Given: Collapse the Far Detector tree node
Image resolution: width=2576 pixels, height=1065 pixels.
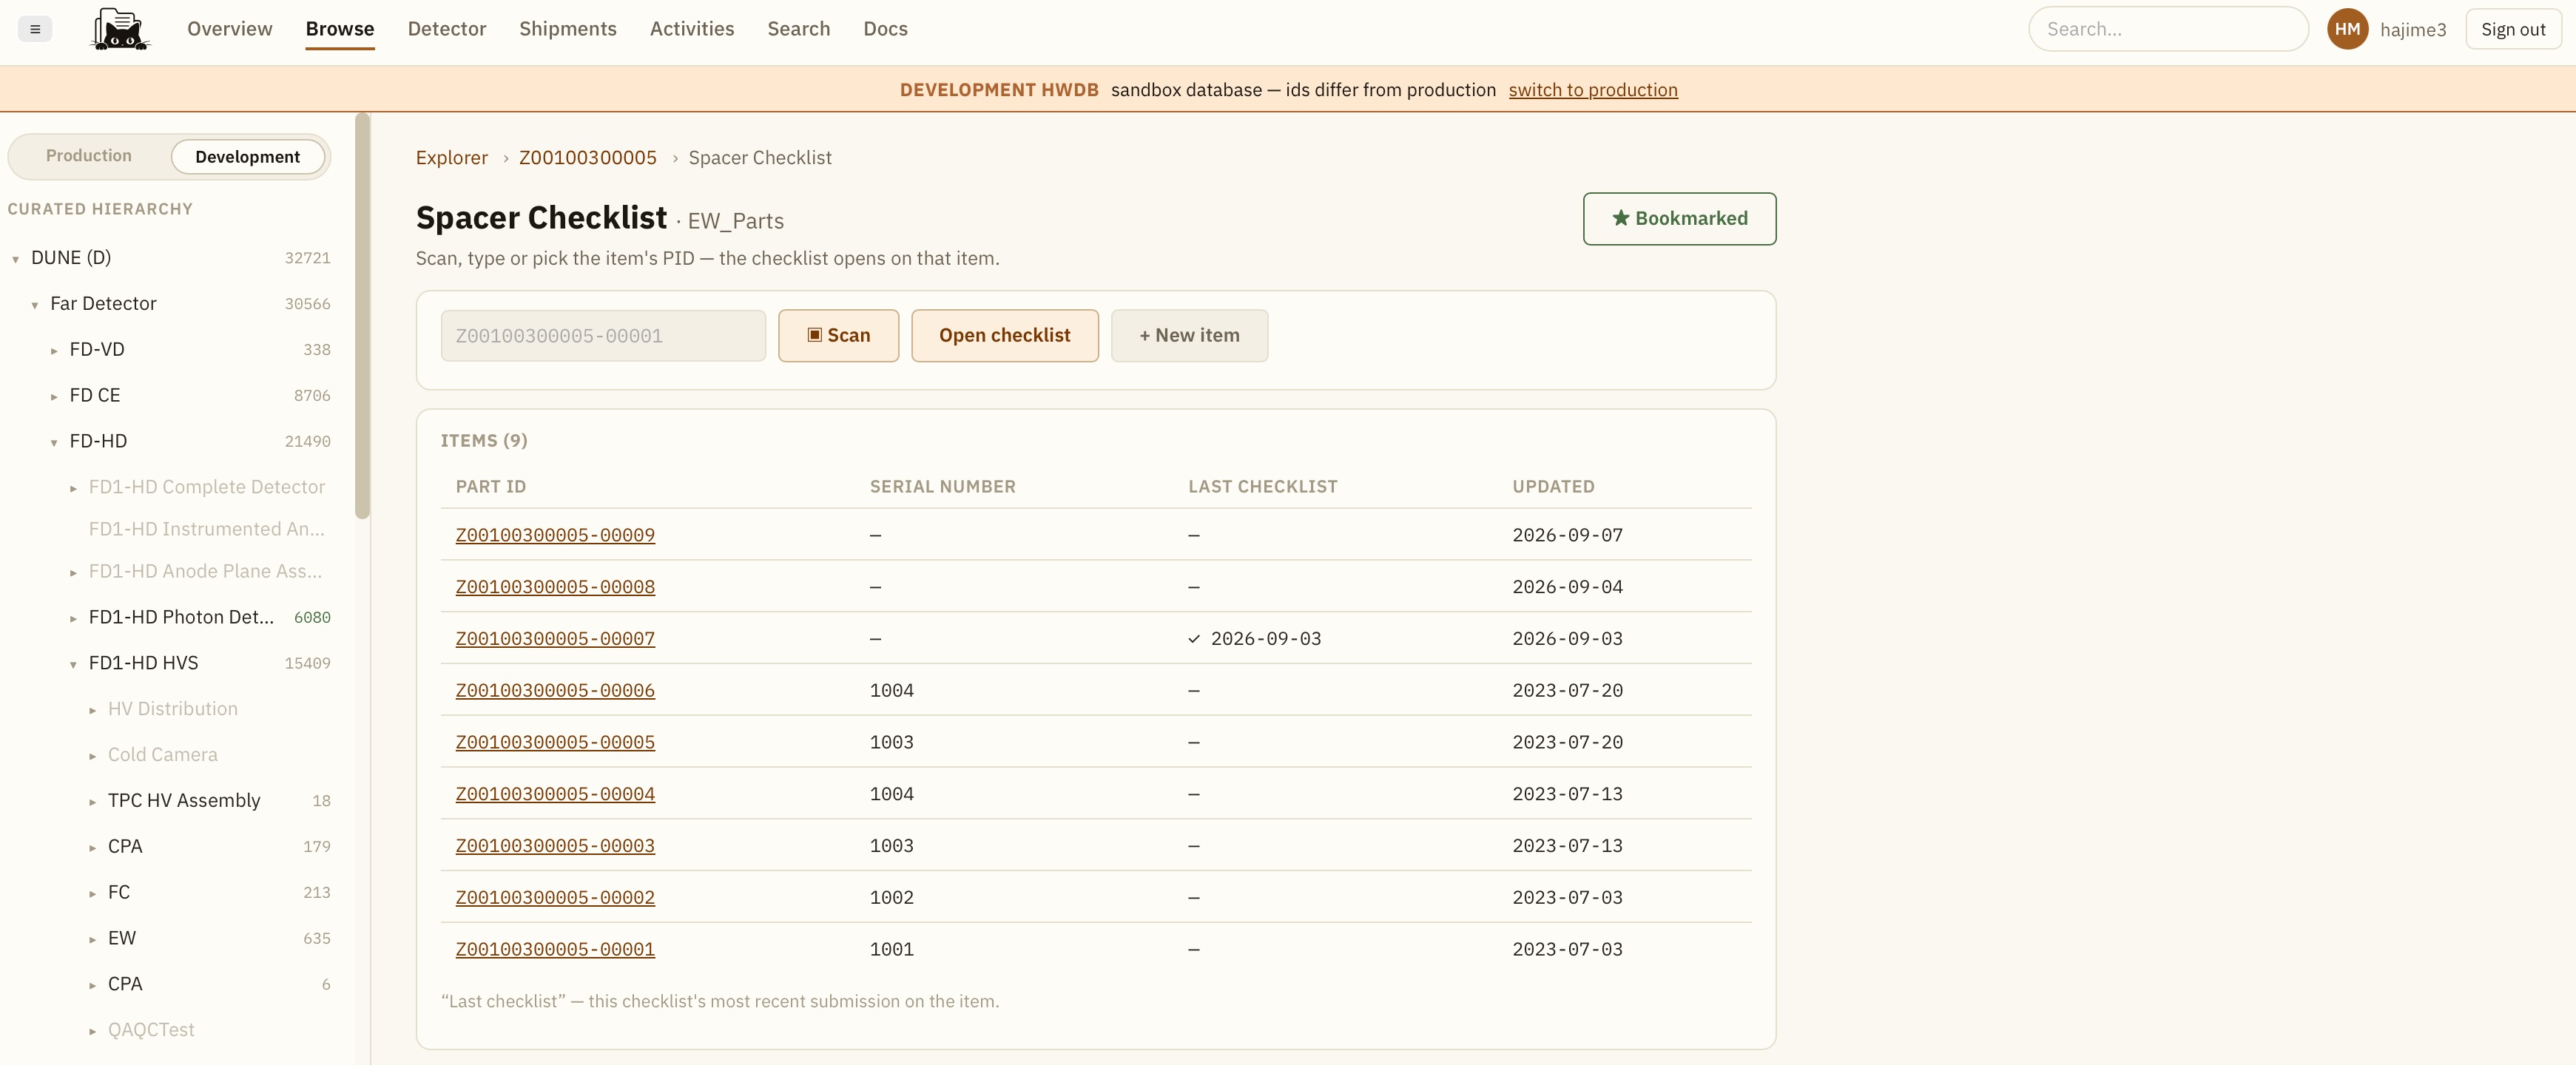Looking at the screenshot, I should tap(35, 305).
